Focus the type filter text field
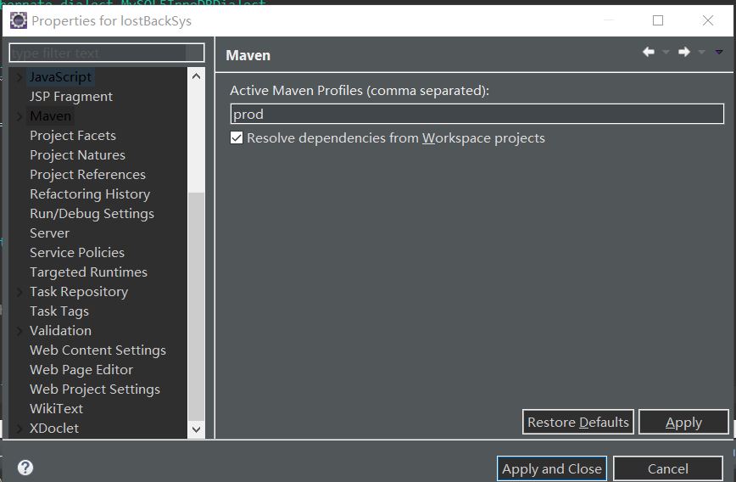736x482 pixels. click(107, 53)
